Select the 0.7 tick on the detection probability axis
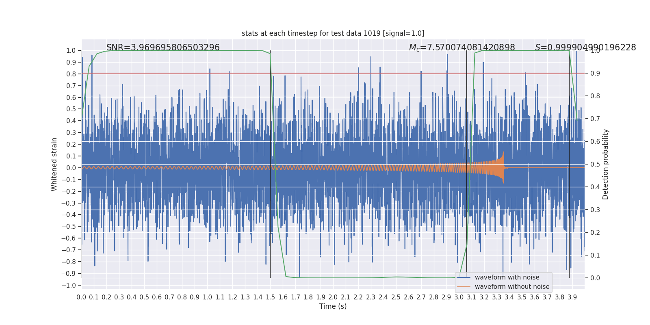The width and height of the screenshot is (650, 325). [x=595, y=119]
